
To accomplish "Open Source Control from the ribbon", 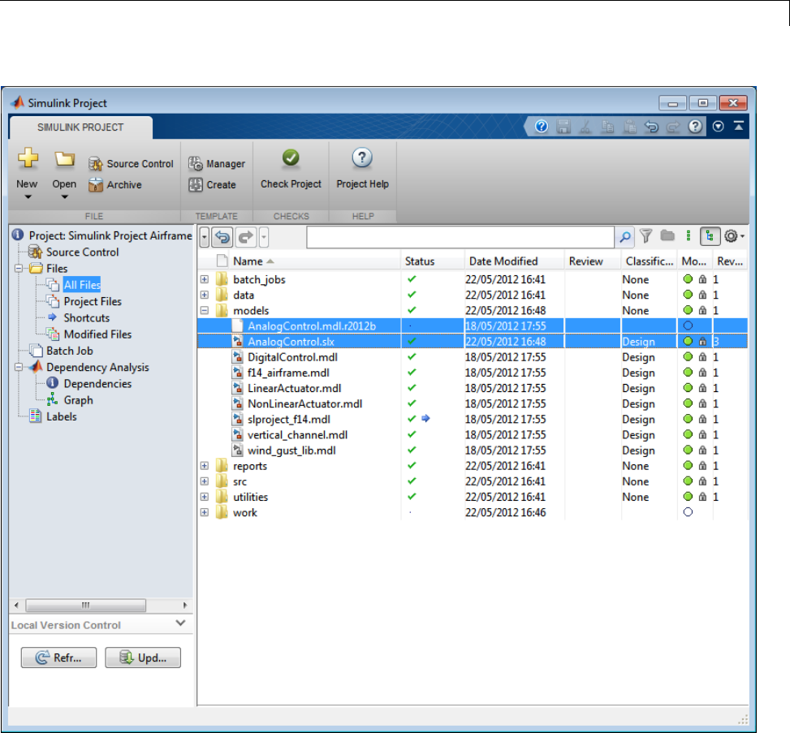I will pyautogui.click(x=131, y=164).
